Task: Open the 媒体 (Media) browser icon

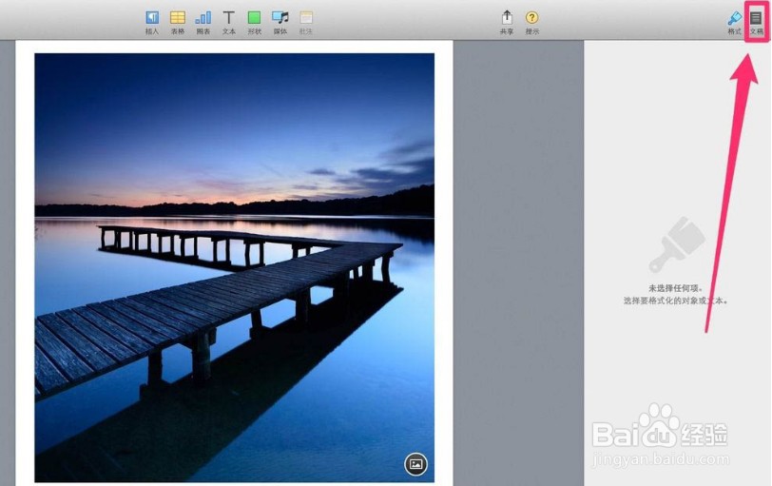Action: [280, 23]
